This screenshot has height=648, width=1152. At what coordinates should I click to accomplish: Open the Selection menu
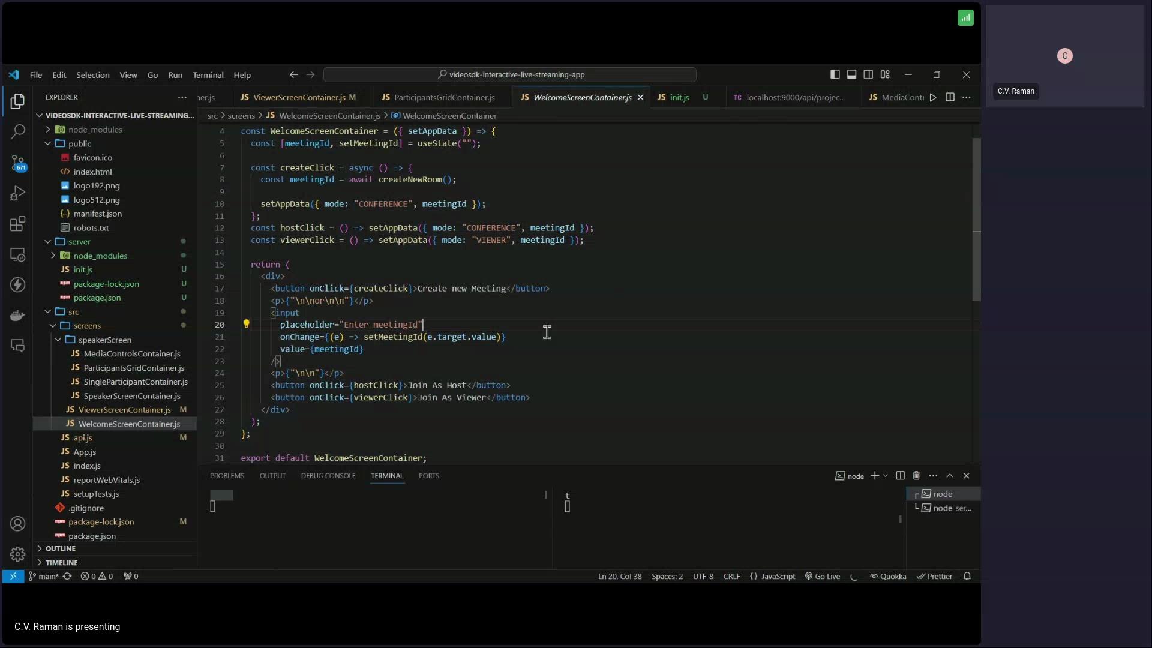click(x=93, y=75)
